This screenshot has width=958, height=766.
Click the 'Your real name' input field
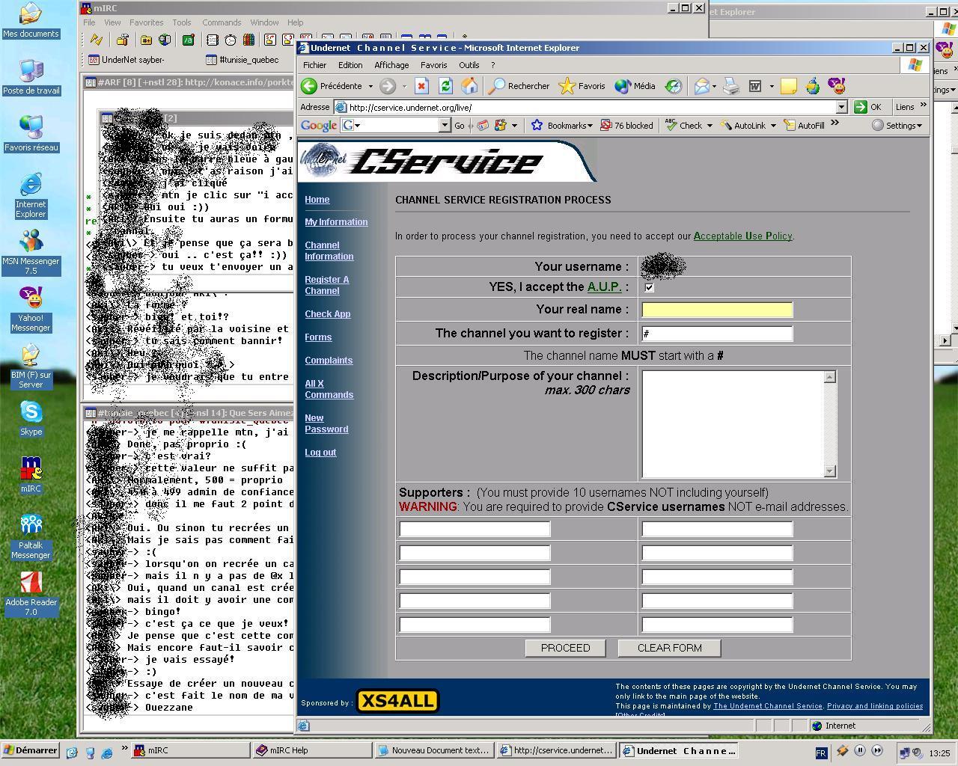pyautogui.click(x=717, y=310)
